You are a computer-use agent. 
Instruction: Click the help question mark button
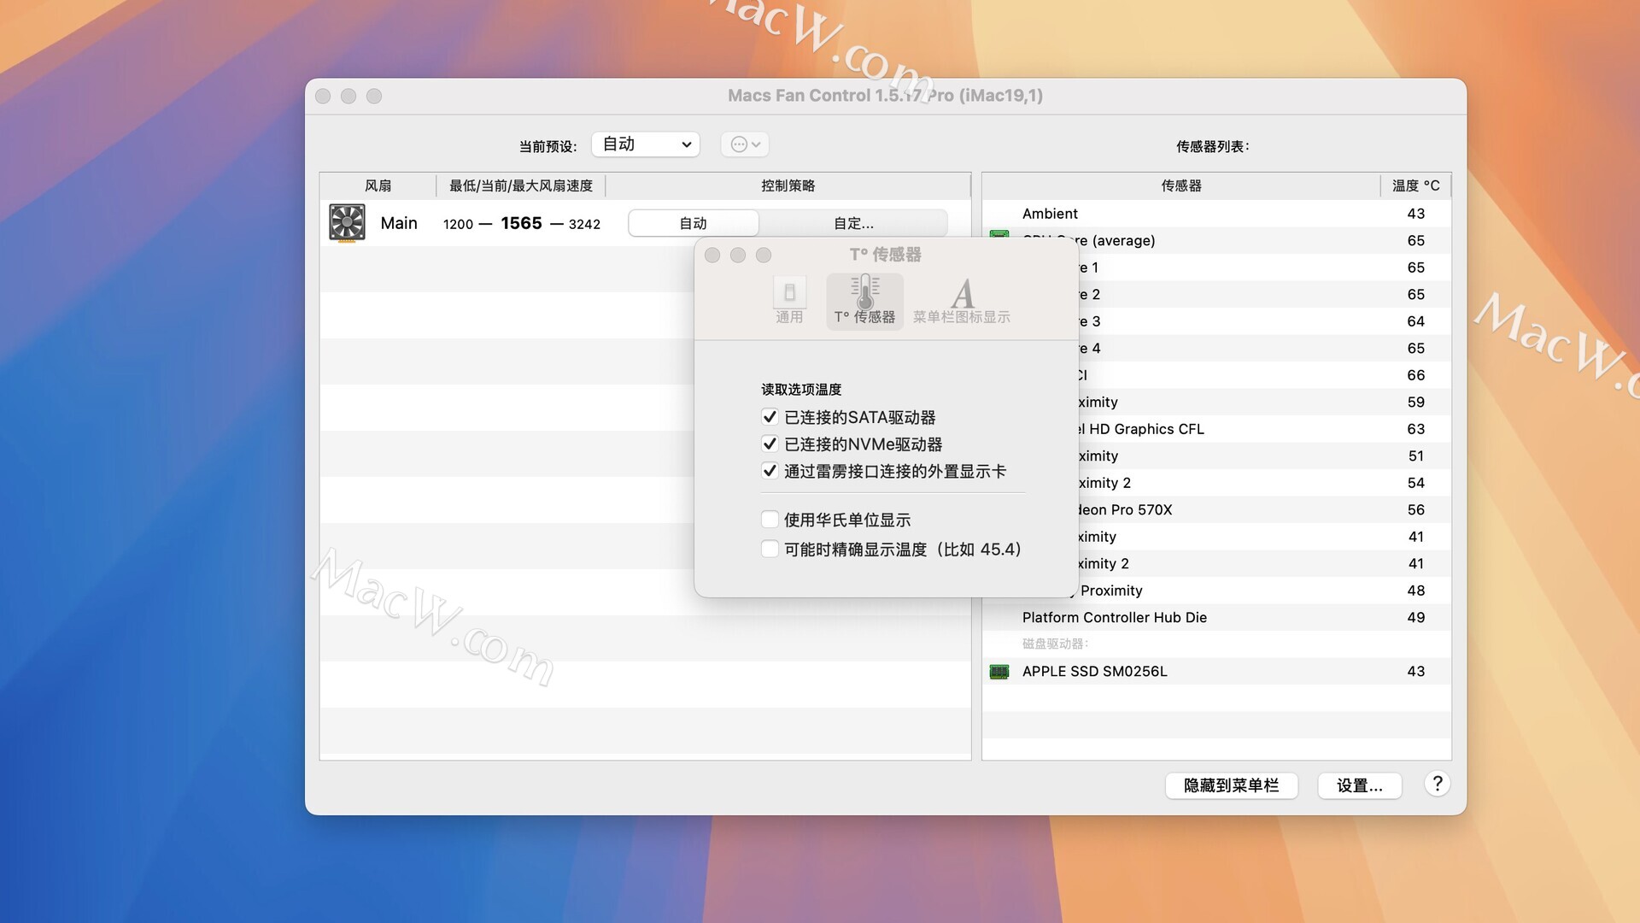(1438, 784)
